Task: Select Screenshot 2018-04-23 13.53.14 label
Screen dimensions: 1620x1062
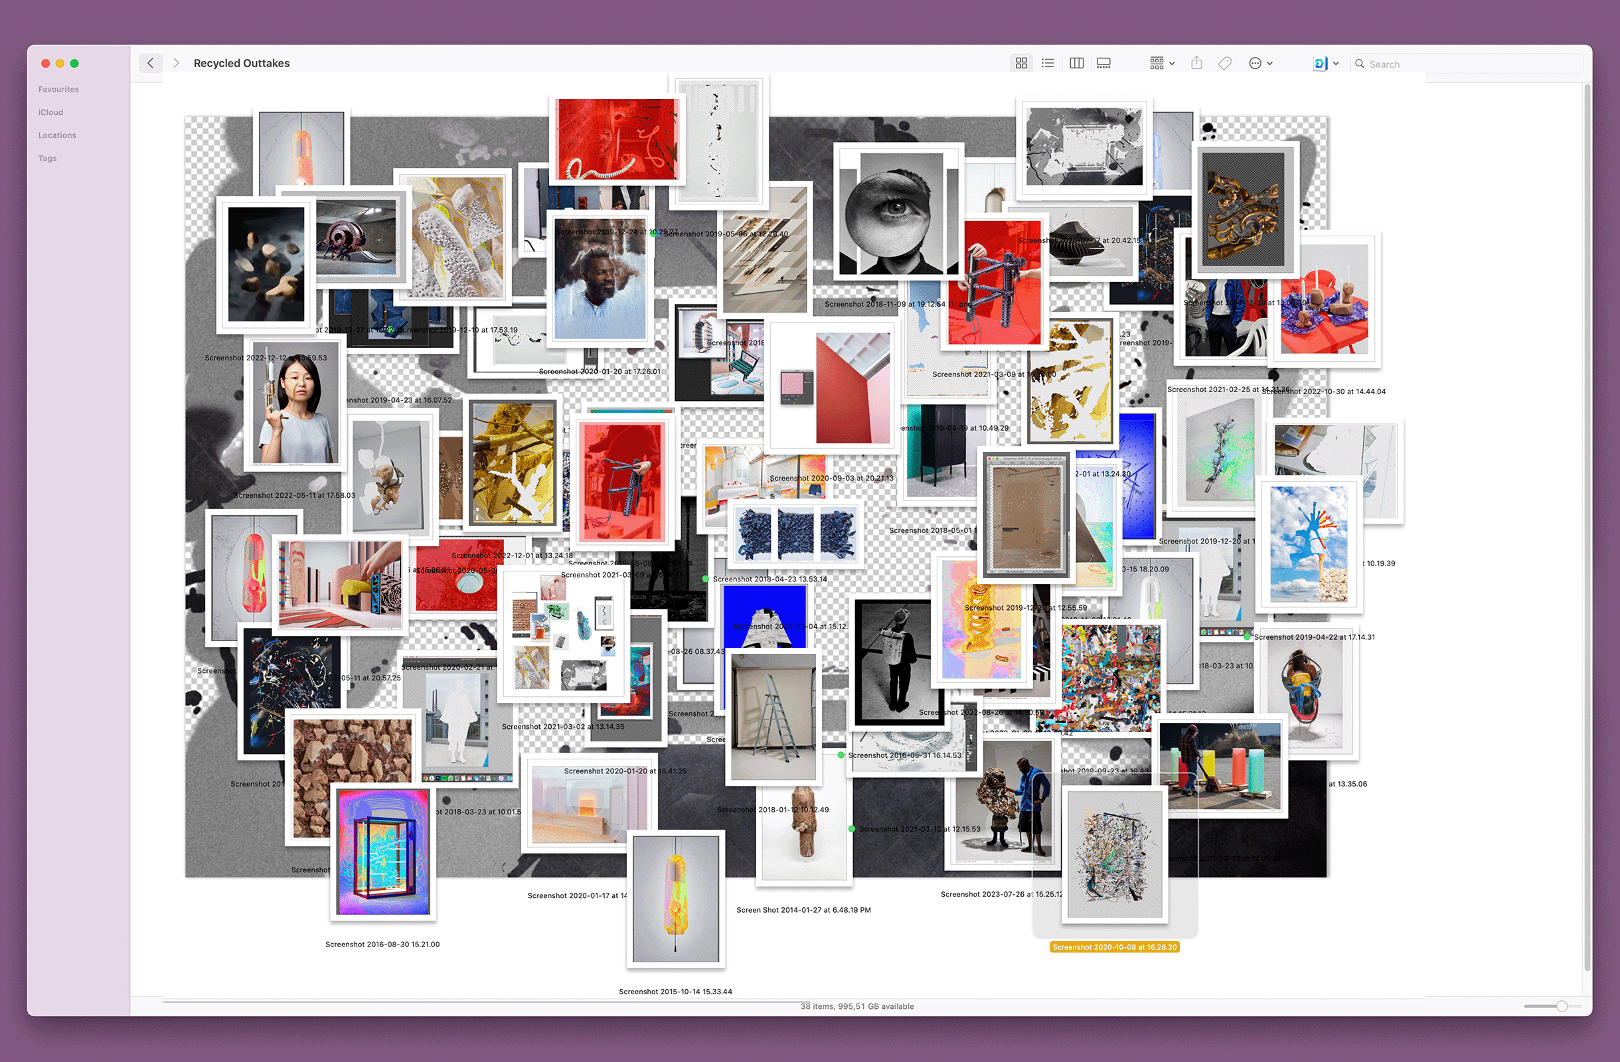Action: [770, 579]
